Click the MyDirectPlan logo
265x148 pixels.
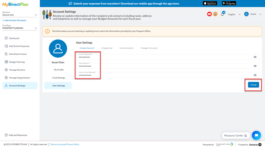[x=15, y=4]
